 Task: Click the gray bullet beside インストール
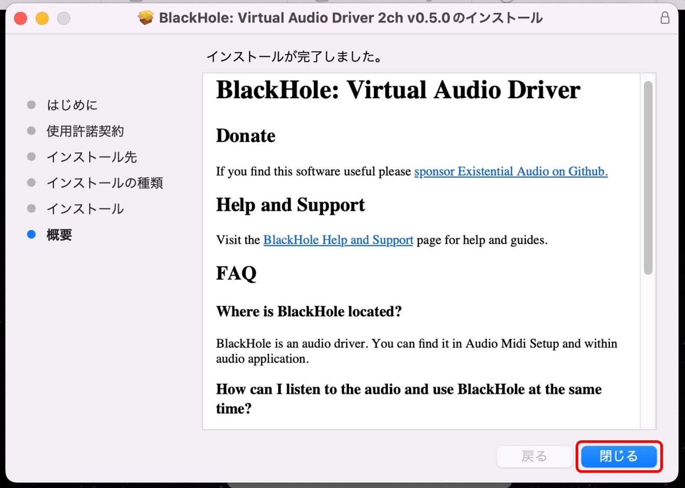pos(31,209)
